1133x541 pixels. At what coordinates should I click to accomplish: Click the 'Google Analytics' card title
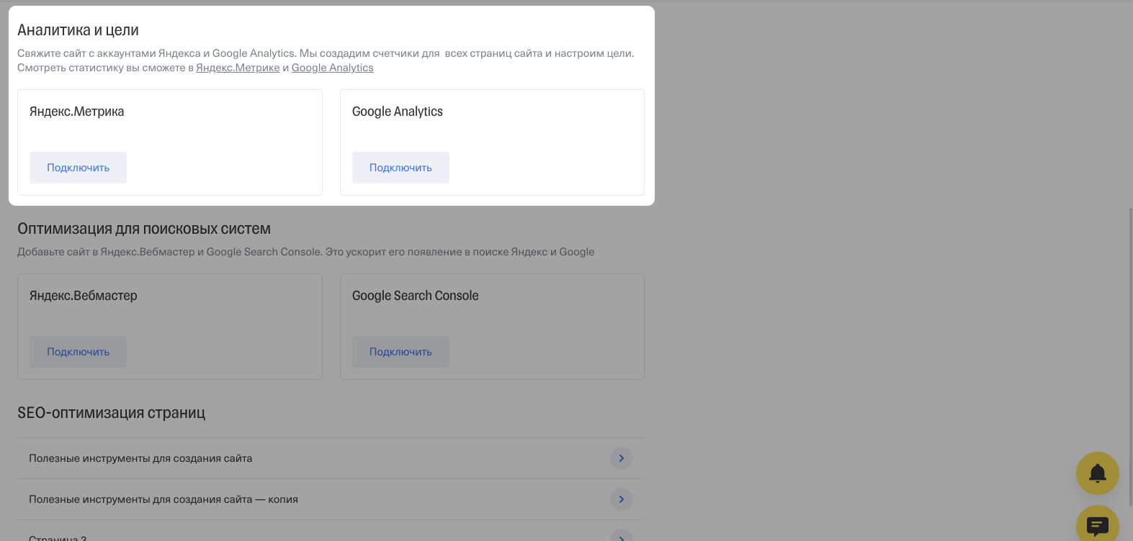[397, 112]
